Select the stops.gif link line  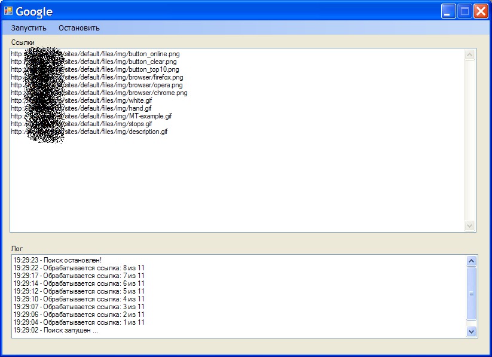(x=81, y=124)
